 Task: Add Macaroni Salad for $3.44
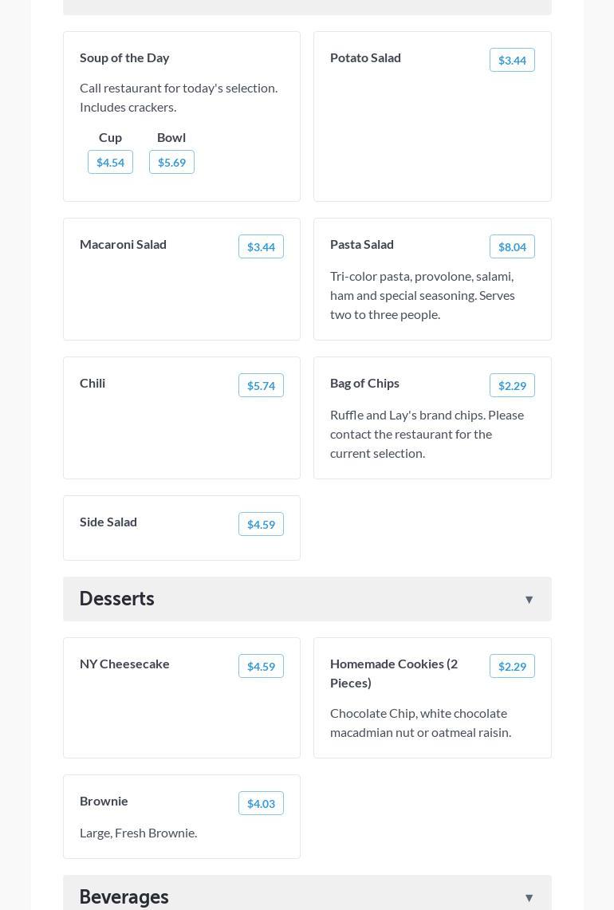coord(261,247)
